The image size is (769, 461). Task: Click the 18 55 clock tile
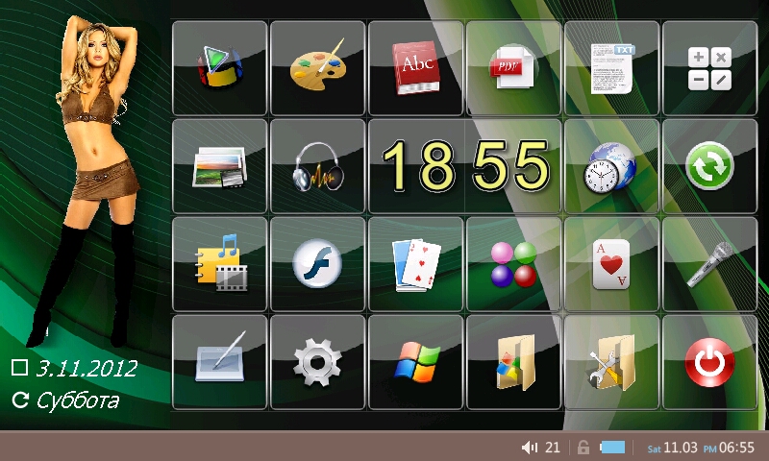click(465, 166)
